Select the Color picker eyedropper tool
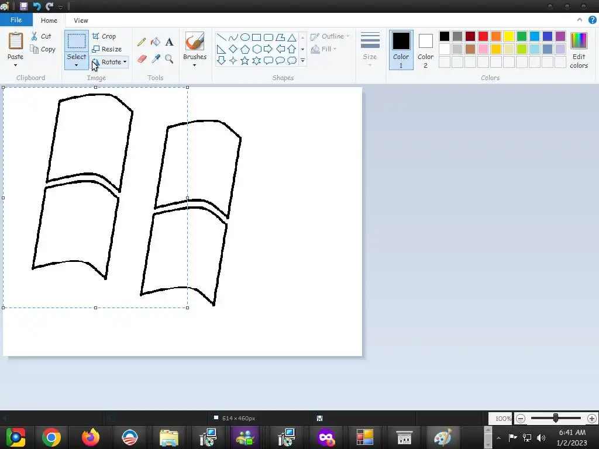The height and width of the screenshot is (449, 599). click(156, 59)
